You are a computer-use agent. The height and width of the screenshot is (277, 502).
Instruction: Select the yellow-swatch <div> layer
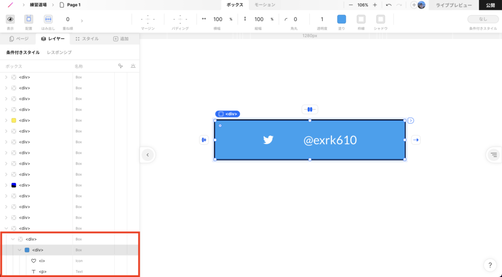[x=70, y=121]
